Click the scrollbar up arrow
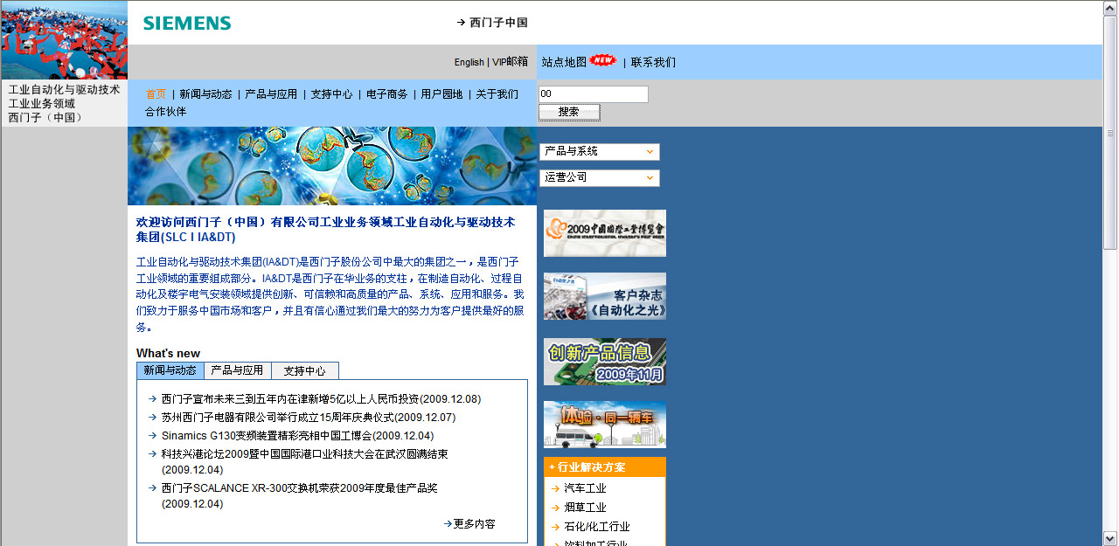The width and height of the screenshot is (1119, 546). (x=1110, y=8)
